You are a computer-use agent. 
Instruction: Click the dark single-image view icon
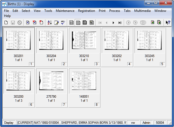coord(85,23)
